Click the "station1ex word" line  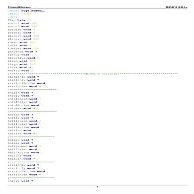tap(25, 86)
